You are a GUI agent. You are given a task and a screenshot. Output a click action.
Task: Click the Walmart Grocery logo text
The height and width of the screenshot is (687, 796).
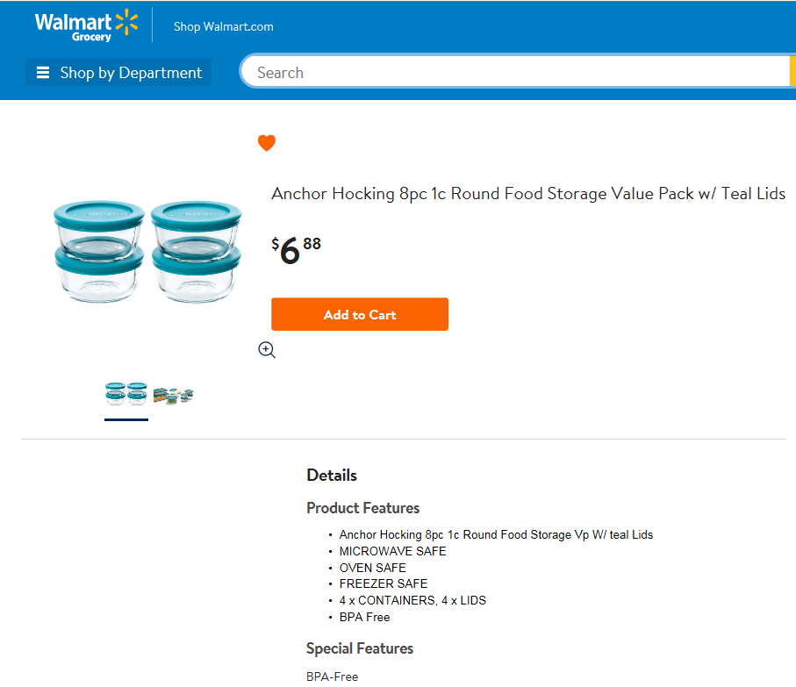click(x=73, y=26)
